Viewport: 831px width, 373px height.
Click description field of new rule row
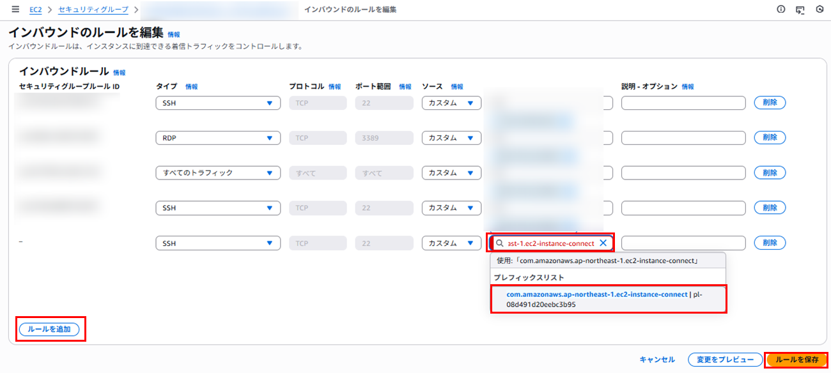point(683,243)
